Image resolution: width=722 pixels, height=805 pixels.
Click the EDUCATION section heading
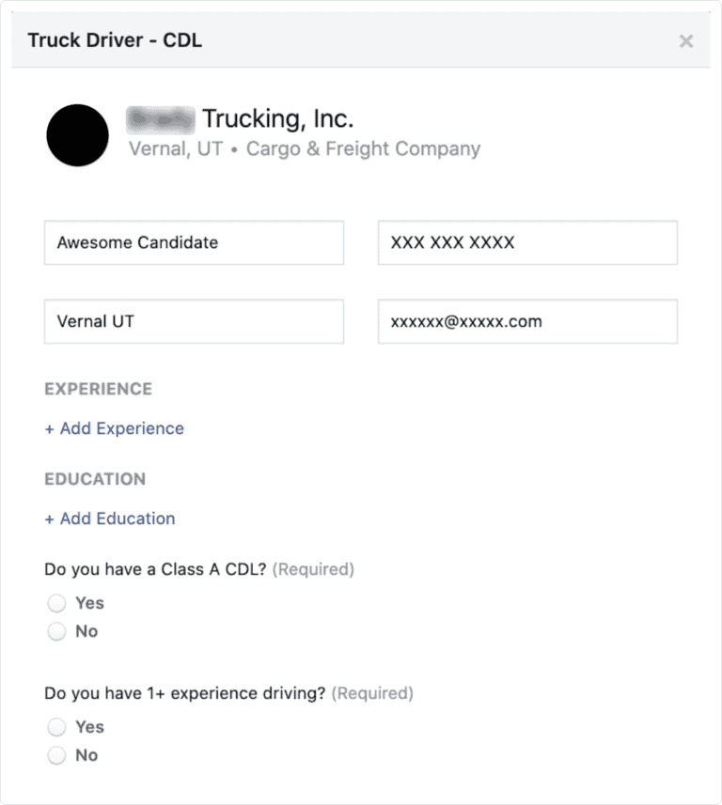[x=95, y=479]
